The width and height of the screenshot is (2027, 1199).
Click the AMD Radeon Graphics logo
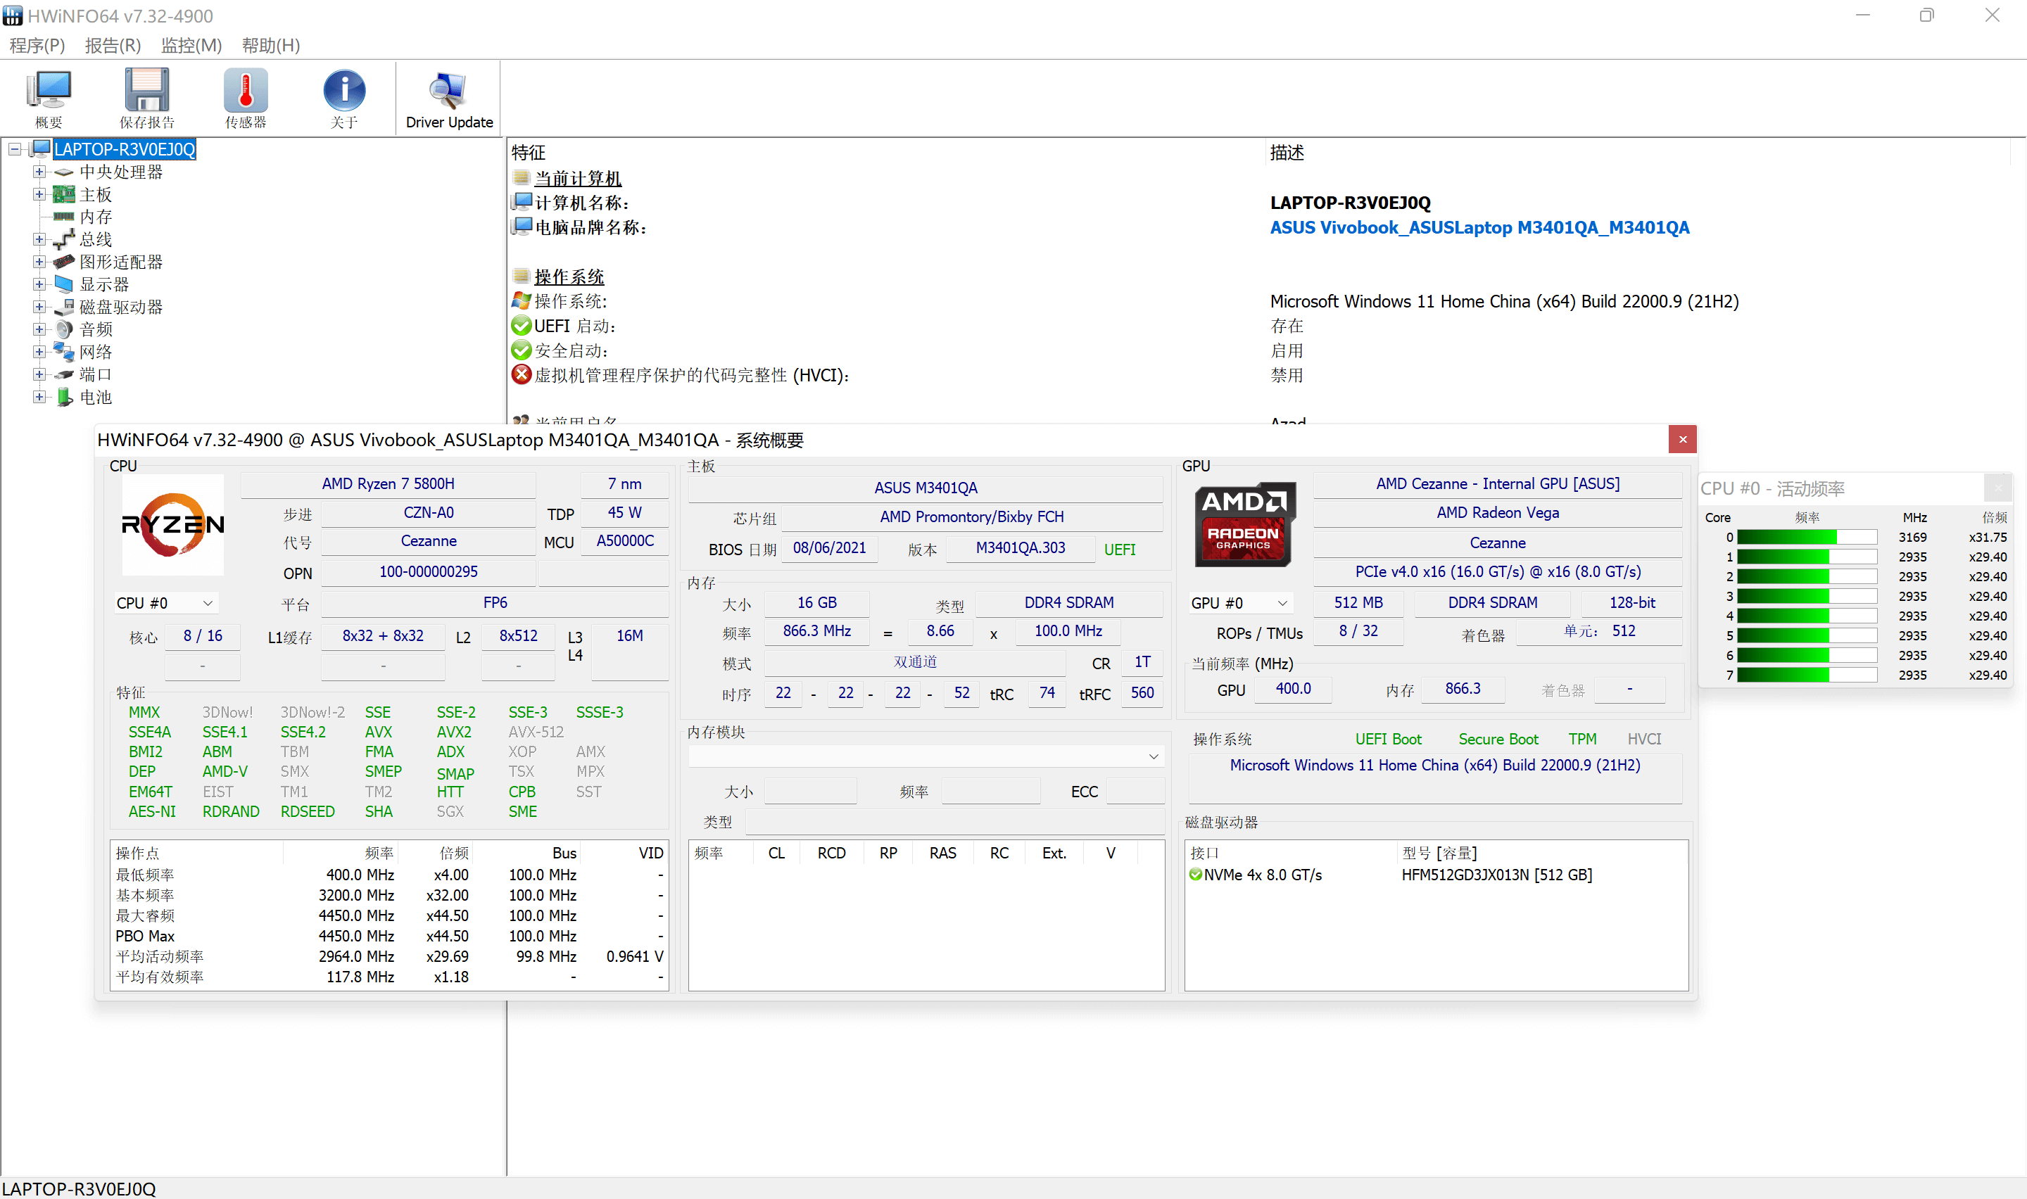pyautogui.click(x=1244, y=524)
